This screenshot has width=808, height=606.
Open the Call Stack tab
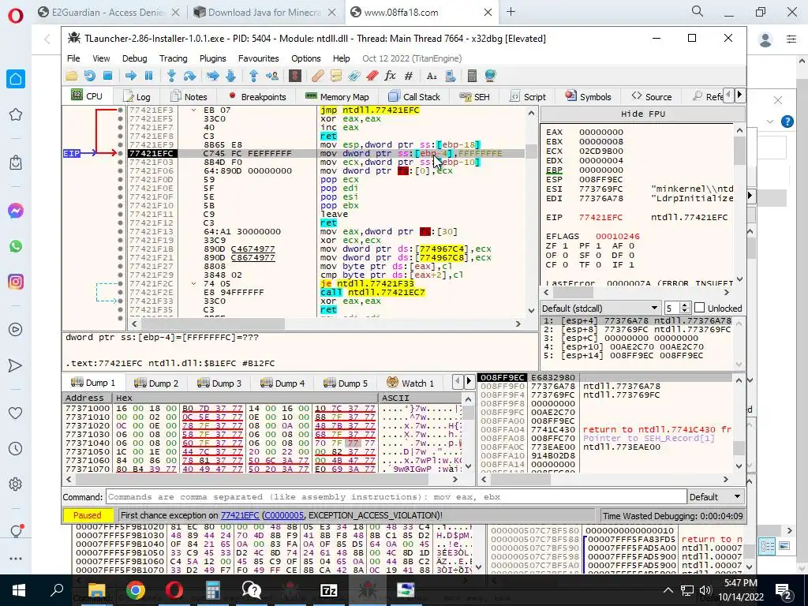coord(415,96)
